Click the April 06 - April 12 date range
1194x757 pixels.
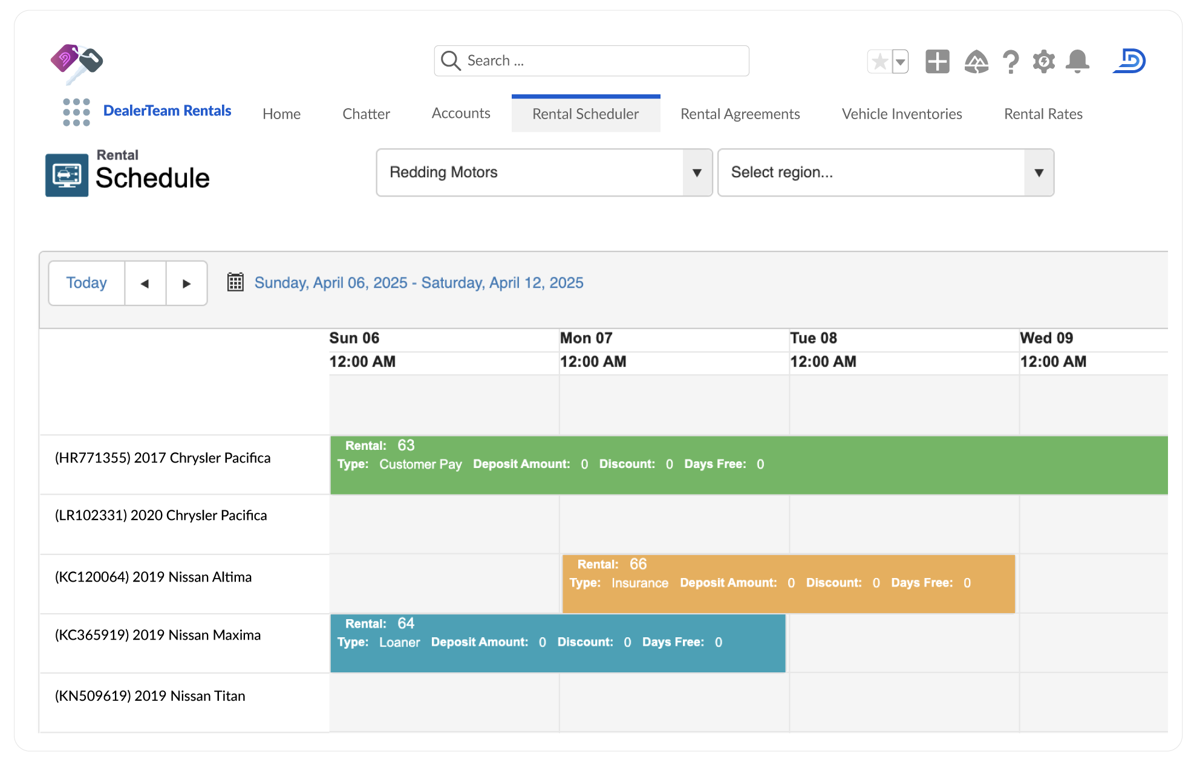coord(419,282)
